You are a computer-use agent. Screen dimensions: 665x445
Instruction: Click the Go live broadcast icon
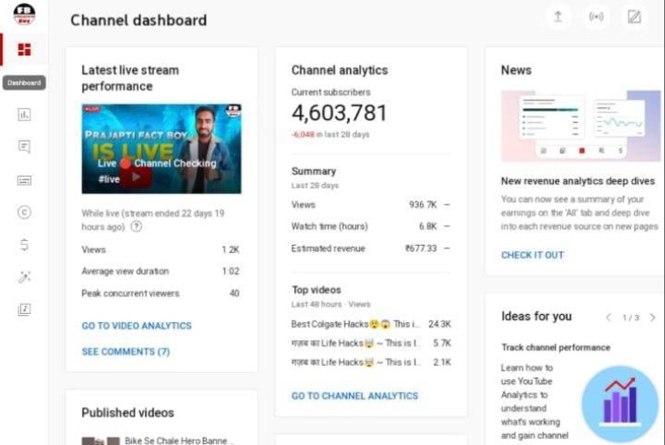pos(597,17)
